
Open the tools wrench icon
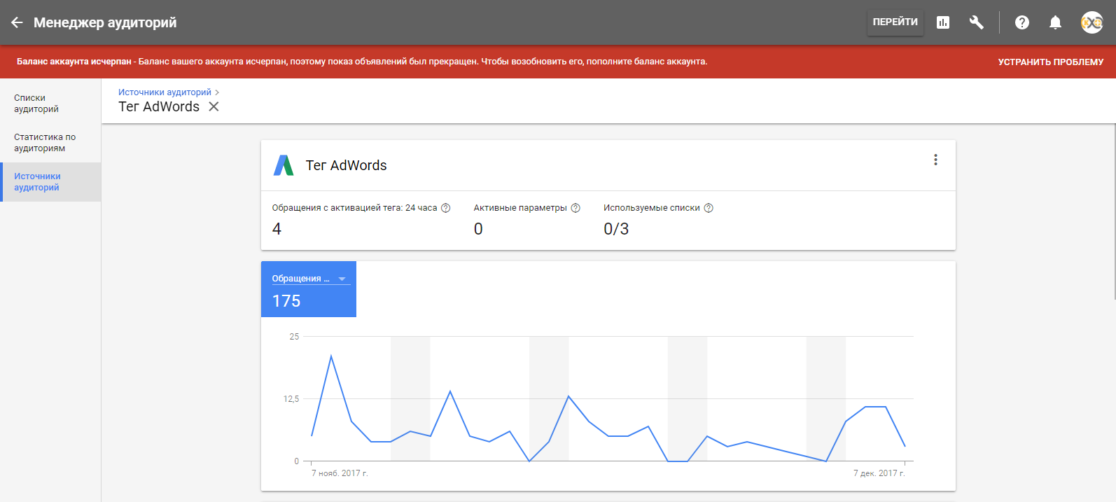[976, 22]
